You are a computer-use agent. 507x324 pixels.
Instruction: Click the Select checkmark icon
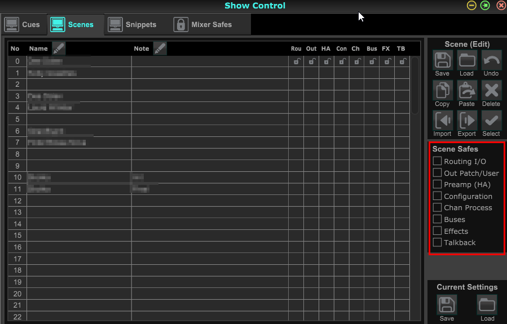coord(491,121)
